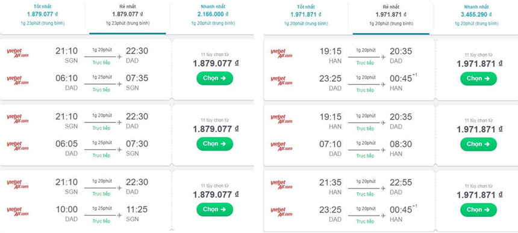
Task: Click the plane arrow icon on the 21:35 HAN flight
Action: pos(383,189)
